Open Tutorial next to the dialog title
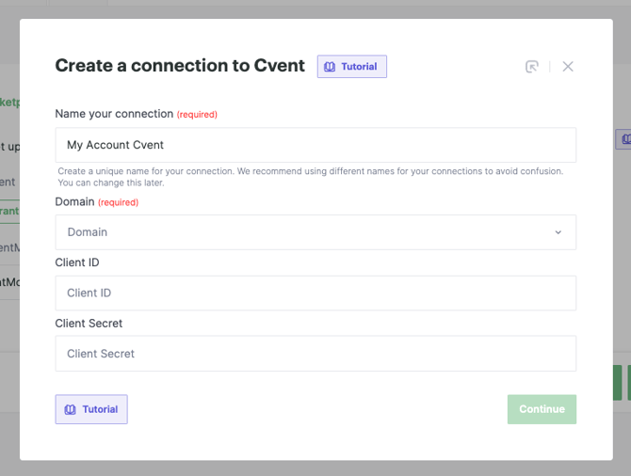Screen dimensions: 631x476 (352, 67)
